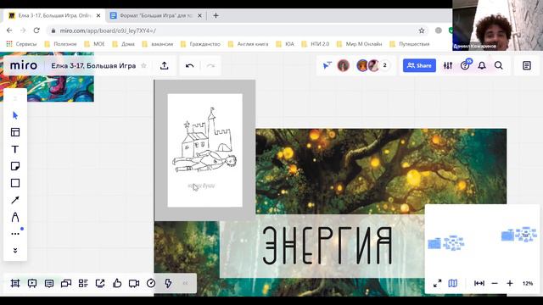
Task: Open the МОЕ bookmark folder
Action: [94, 44]
